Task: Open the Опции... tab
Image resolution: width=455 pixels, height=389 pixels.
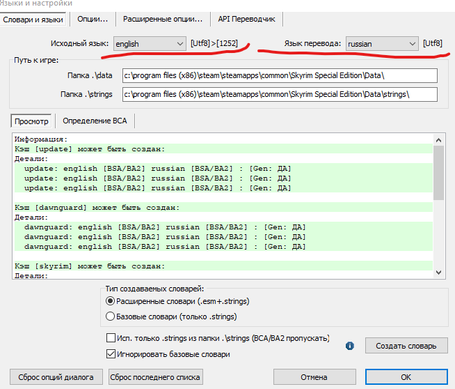Action: pos(93,20)
